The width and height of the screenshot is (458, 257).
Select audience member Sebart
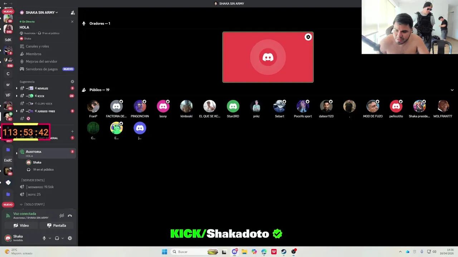279,109
